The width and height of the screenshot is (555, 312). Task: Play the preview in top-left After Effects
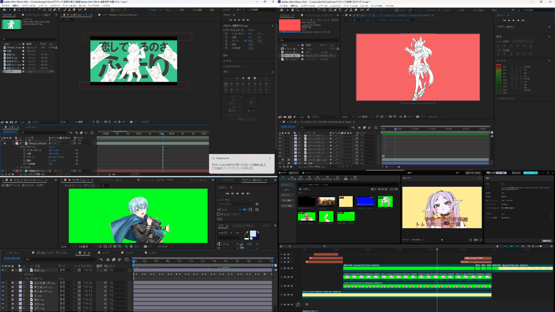point(239,20)
